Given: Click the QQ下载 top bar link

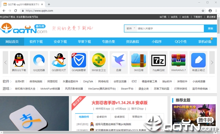Looking at the screenshot, I should [163, 17].
